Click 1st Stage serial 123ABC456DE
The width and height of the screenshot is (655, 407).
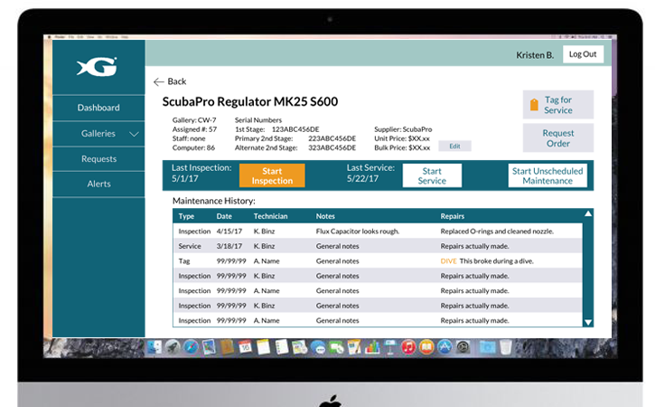[295, 129]
